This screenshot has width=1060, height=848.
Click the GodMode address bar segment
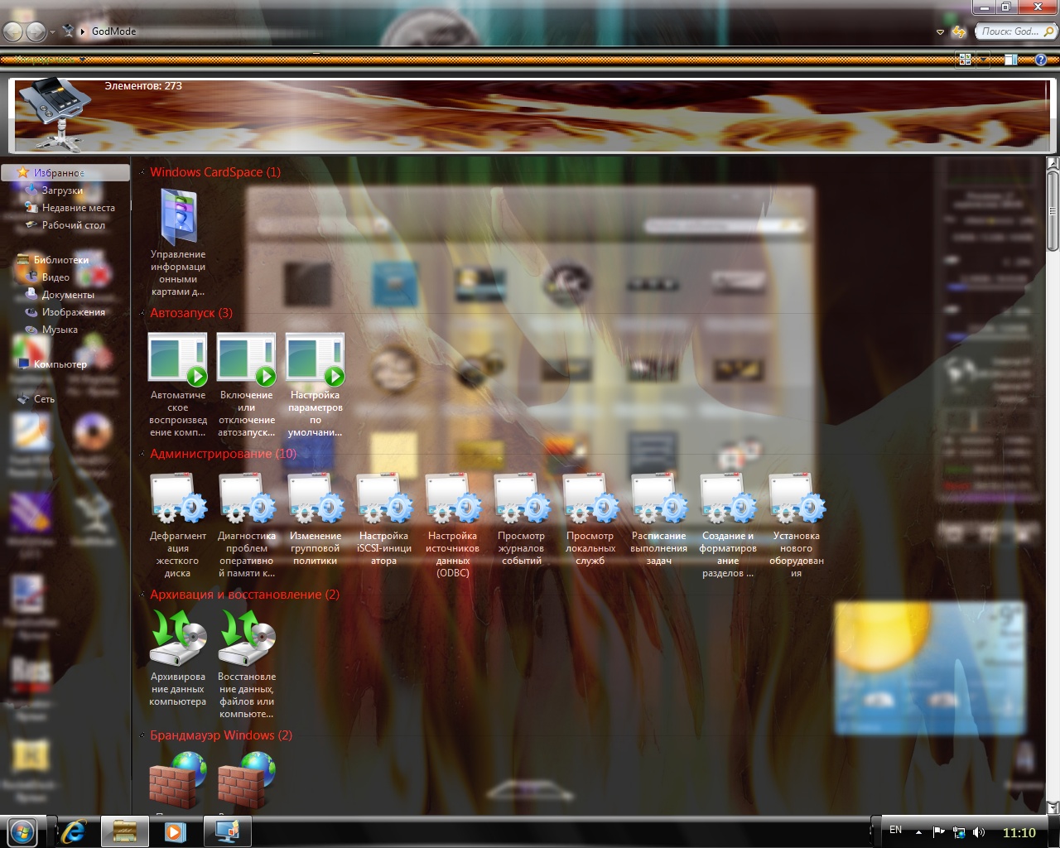[114, 31]
